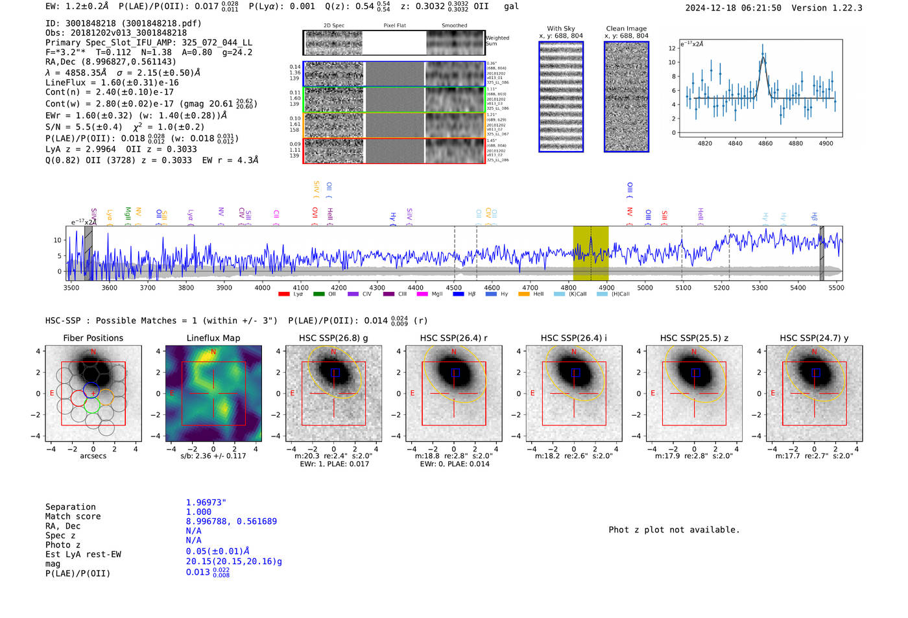Click the Clean Image fiber cutout
This screenshot has height=618, width=908.
[x=627, y=97]
